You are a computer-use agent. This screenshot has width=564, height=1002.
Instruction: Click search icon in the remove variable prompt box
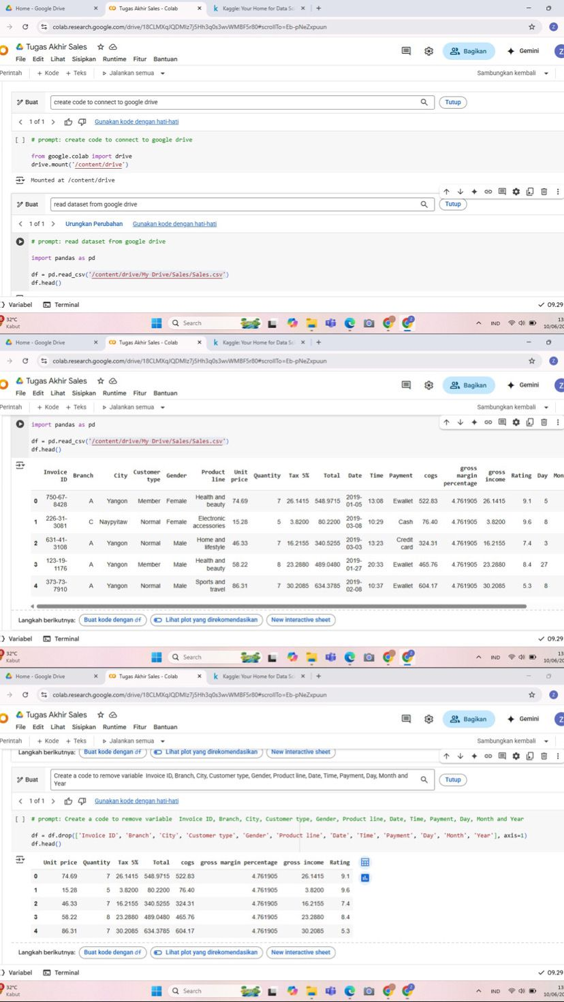click(424, 779)
